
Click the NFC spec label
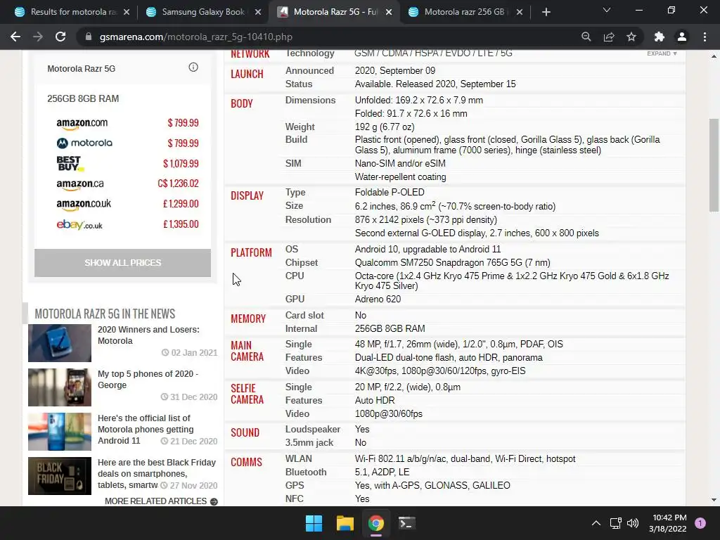pyautogui.click(x=295, y=499)
